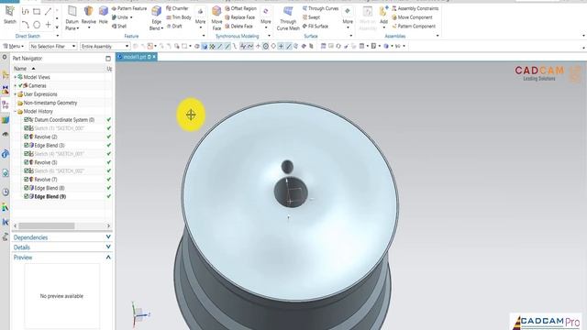587x330 pixels.
Task: Select the Rectangle sketch tool
Action: coord(37,12)
